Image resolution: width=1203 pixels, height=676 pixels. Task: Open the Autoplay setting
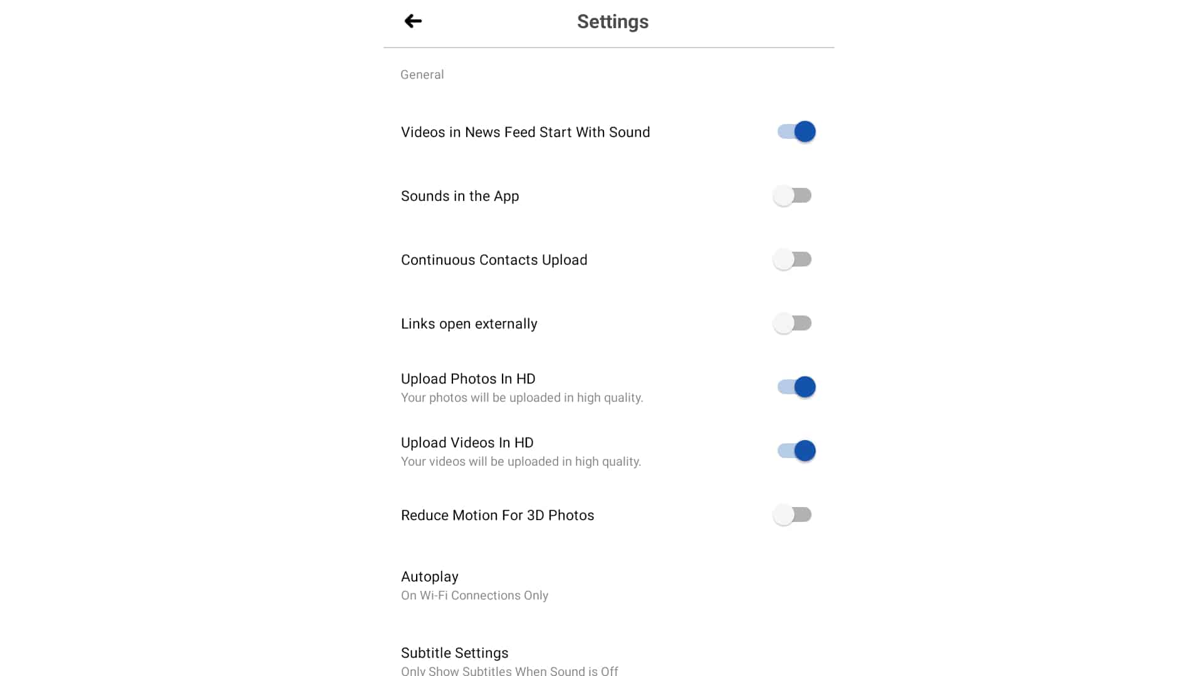click(x=430, y=576)
